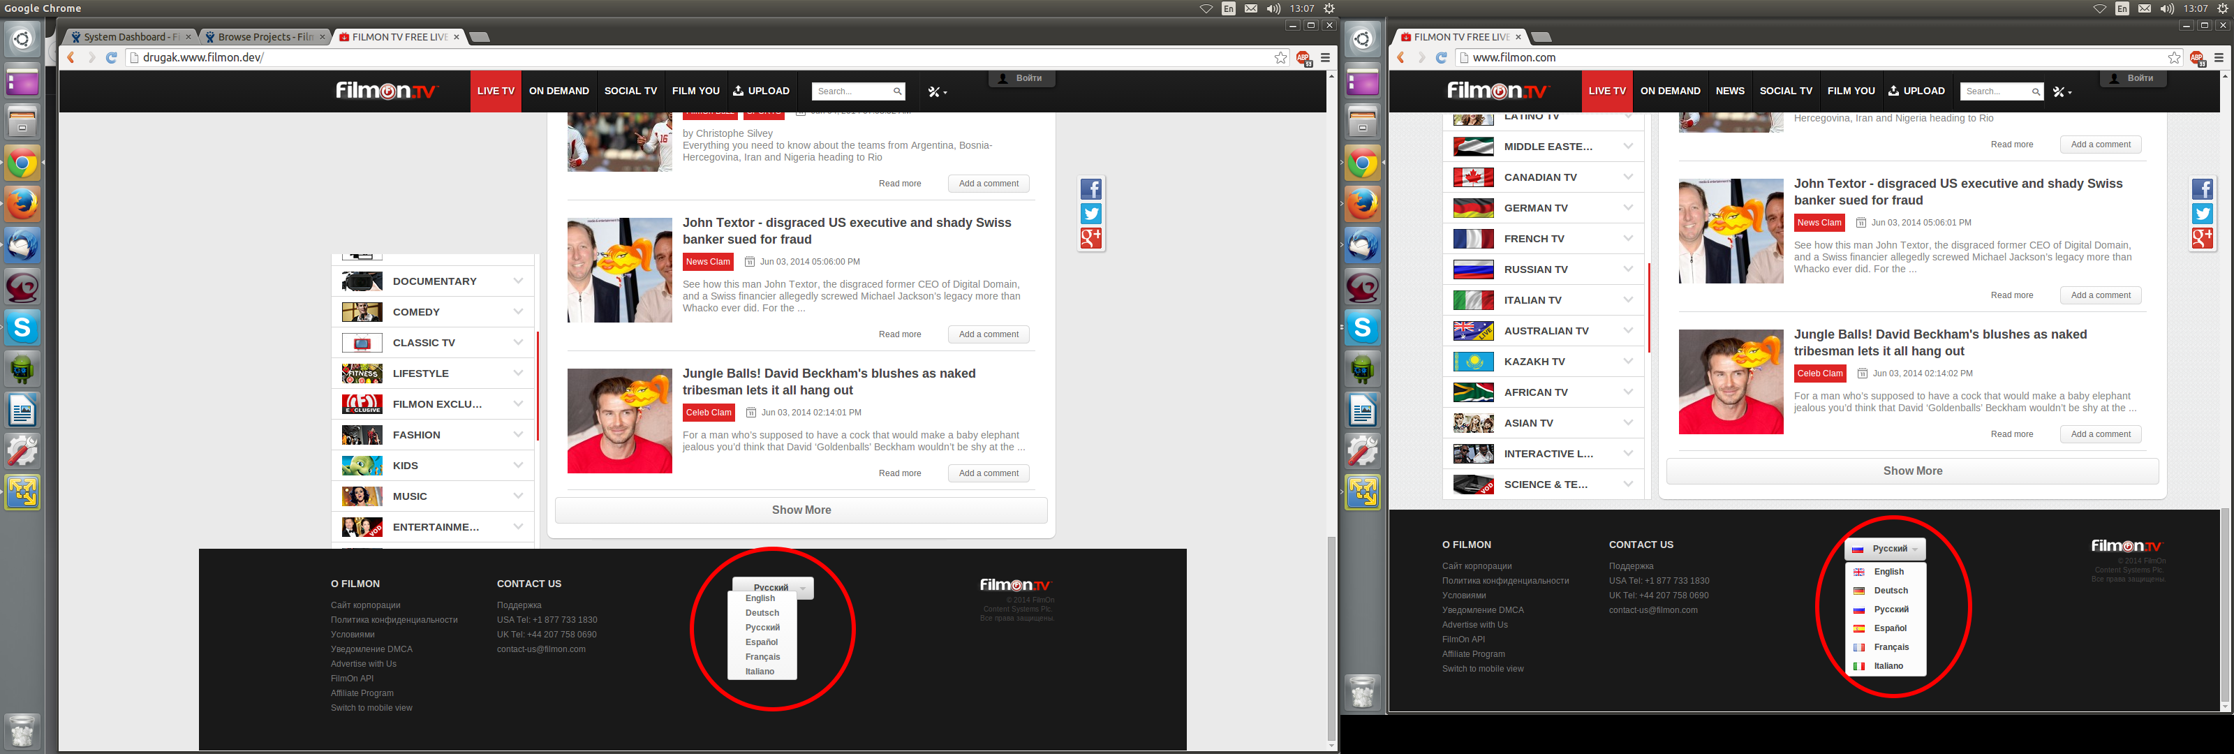This screenshot has width=2234, height=754.
Task: Select Deutsch in the flagless language list
Action: [x=762, y=612]
